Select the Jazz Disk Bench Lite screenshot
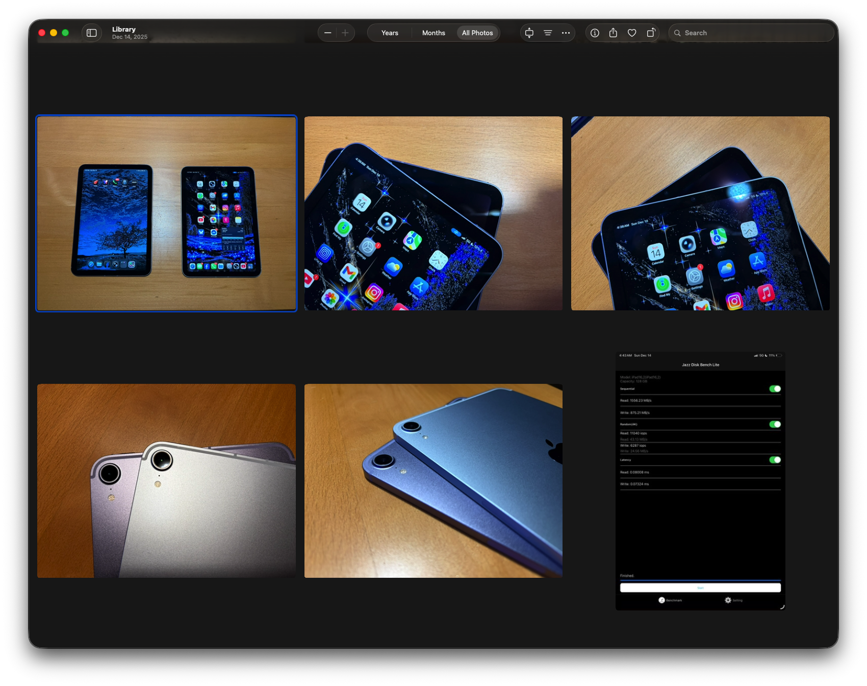This screenshot has height=686, width=867. [700, 481]
